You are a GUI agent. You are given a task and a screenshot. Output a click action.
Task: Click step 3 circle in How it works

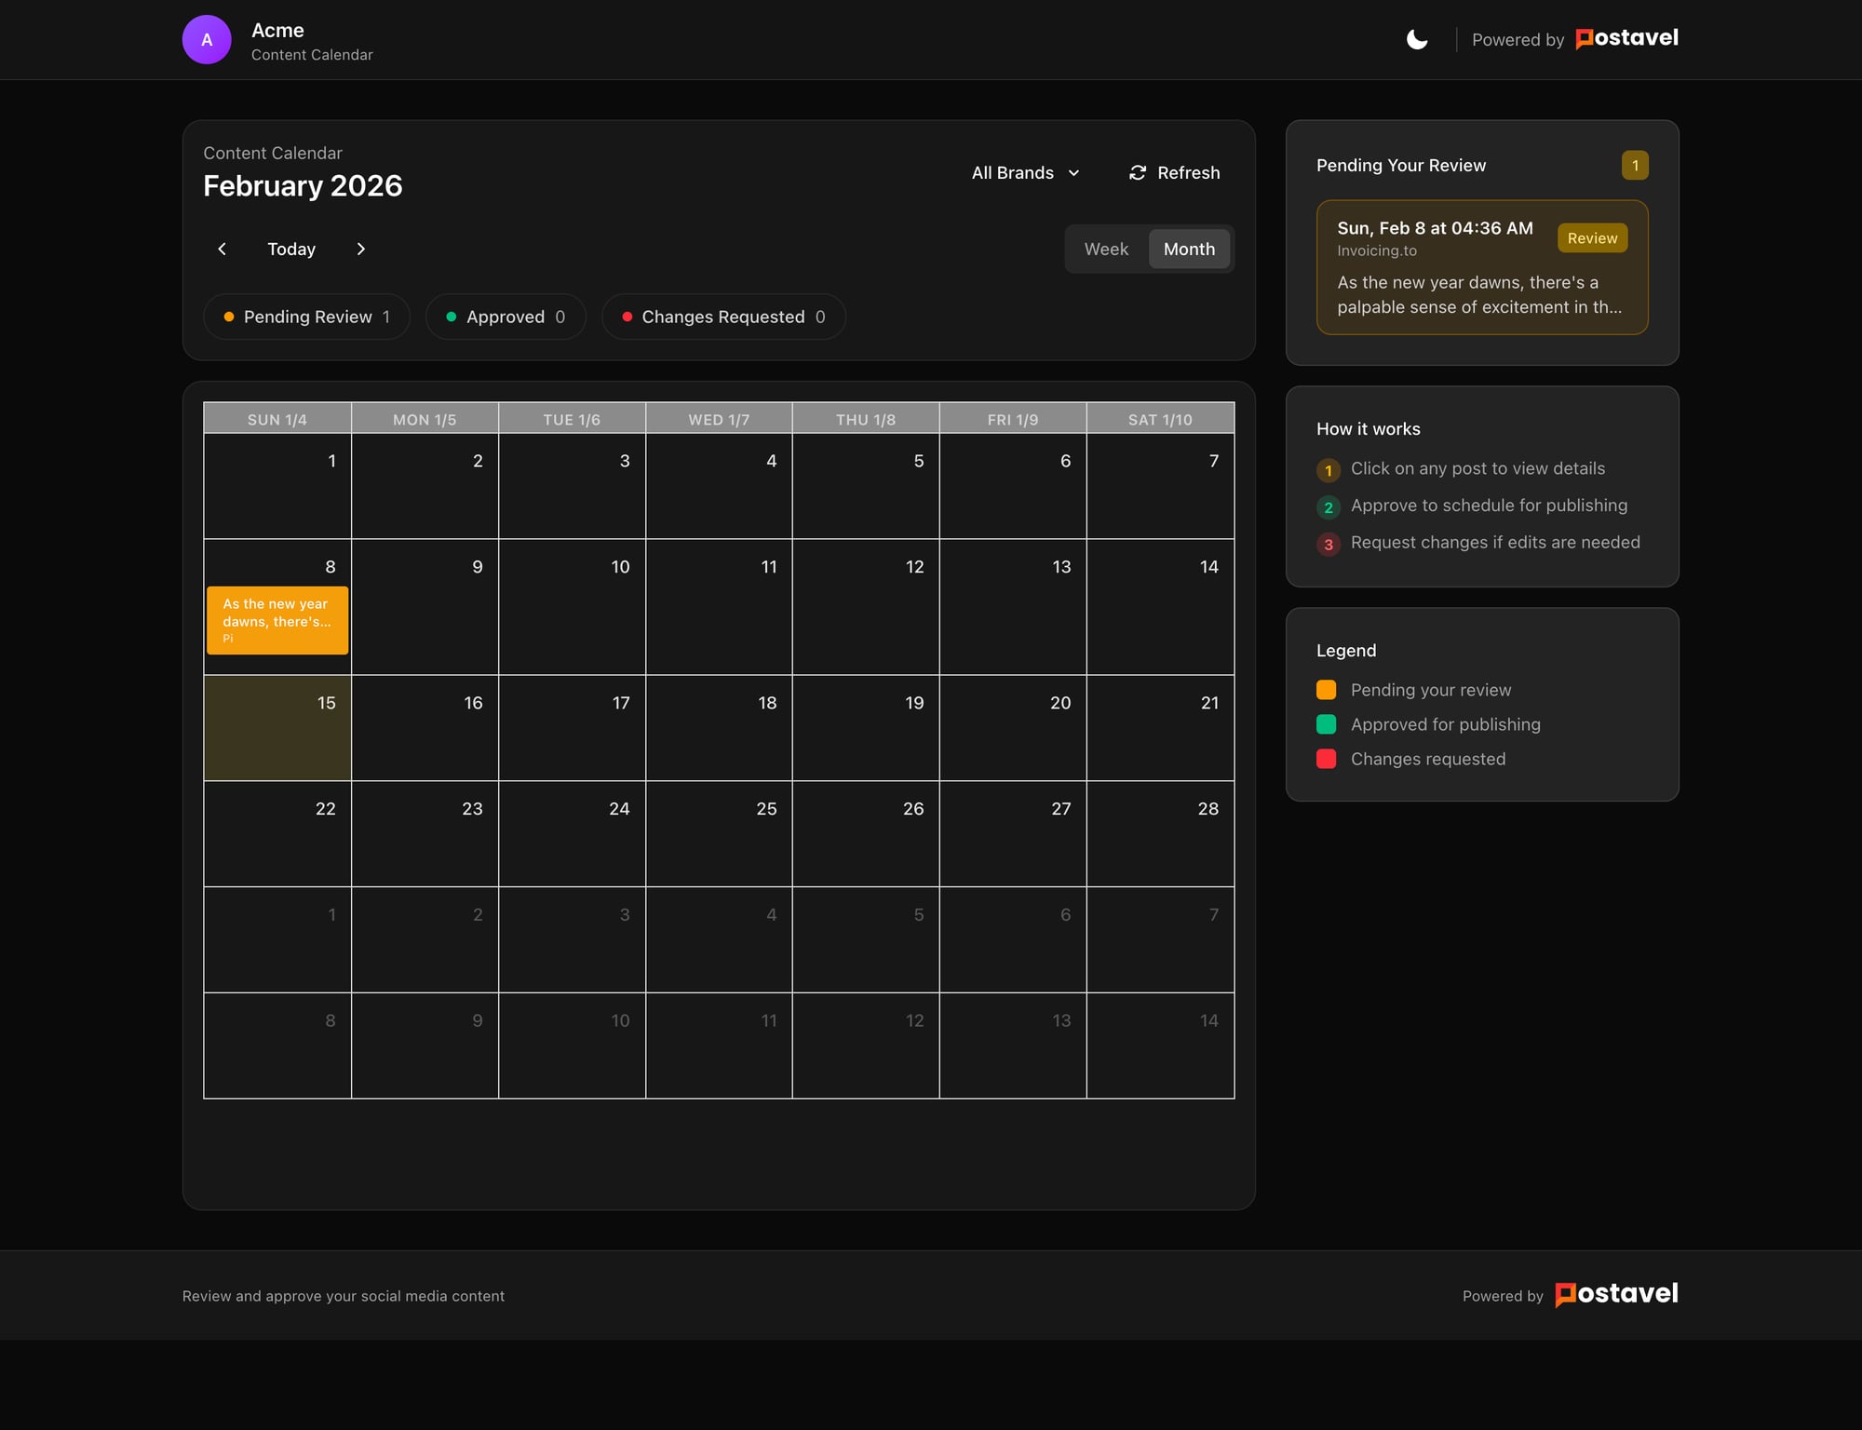coord(1329,545)
